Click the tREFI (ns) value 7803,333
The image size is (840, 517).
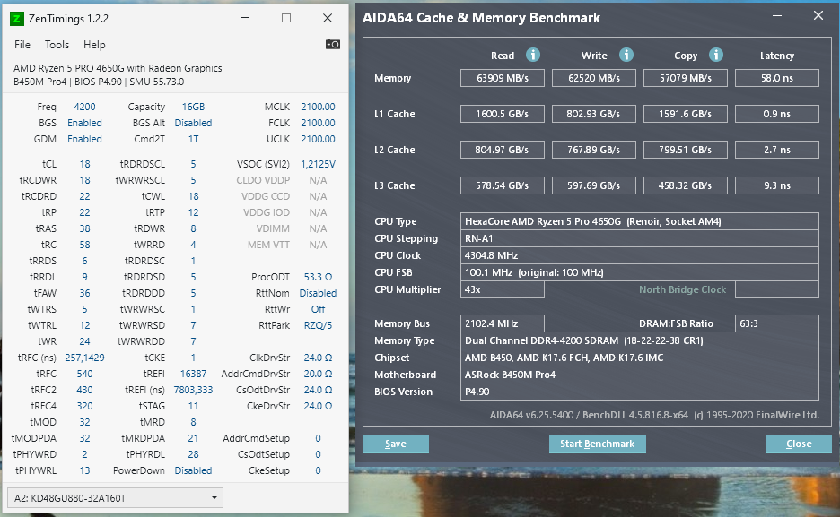193,390
